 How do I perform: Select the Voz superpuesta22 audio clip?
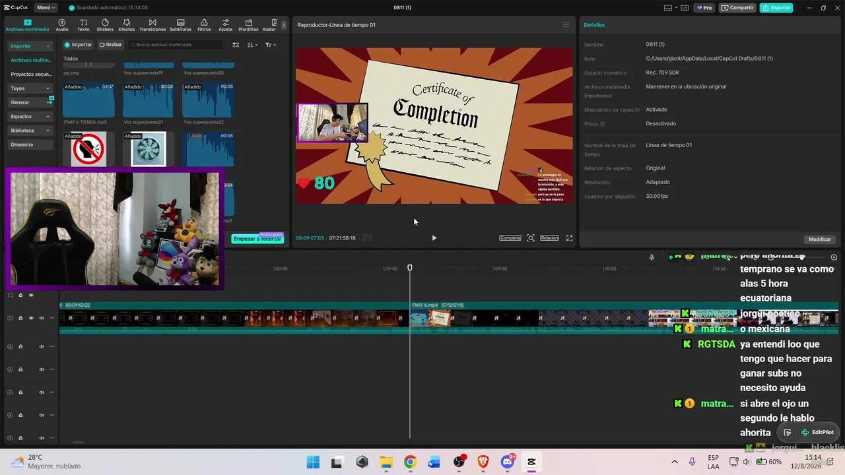208,104
